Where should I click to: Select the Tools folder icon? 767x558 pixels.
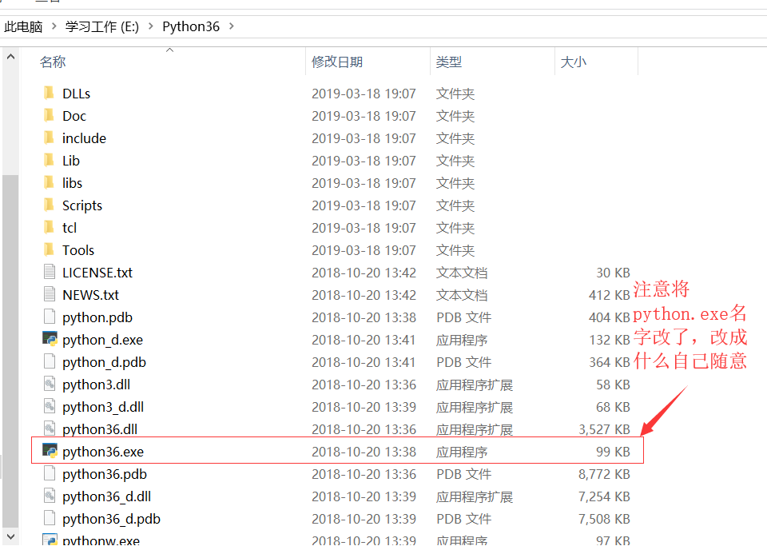(49, 249)
